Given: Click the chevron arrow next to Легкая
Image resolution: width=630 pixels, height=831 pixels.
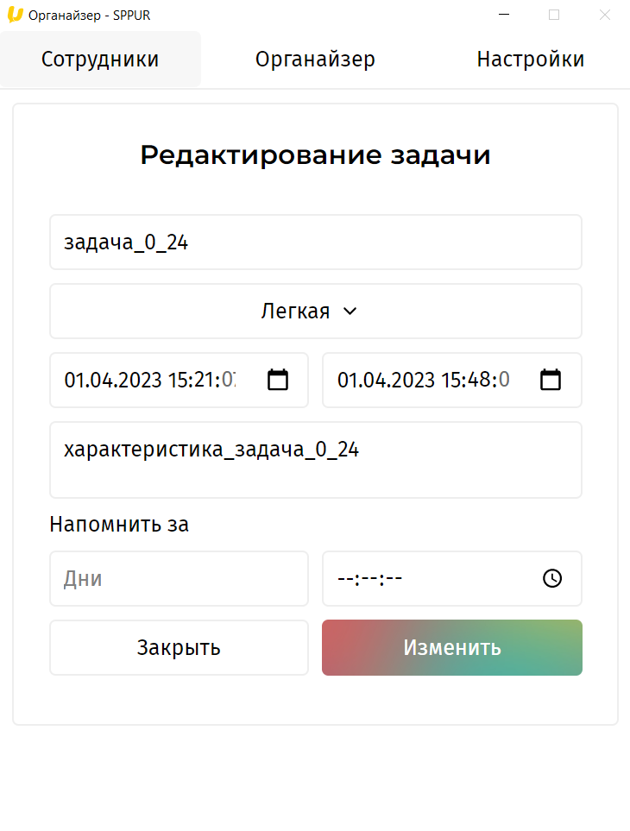Looking at the screenshot, I should point(350,312).
